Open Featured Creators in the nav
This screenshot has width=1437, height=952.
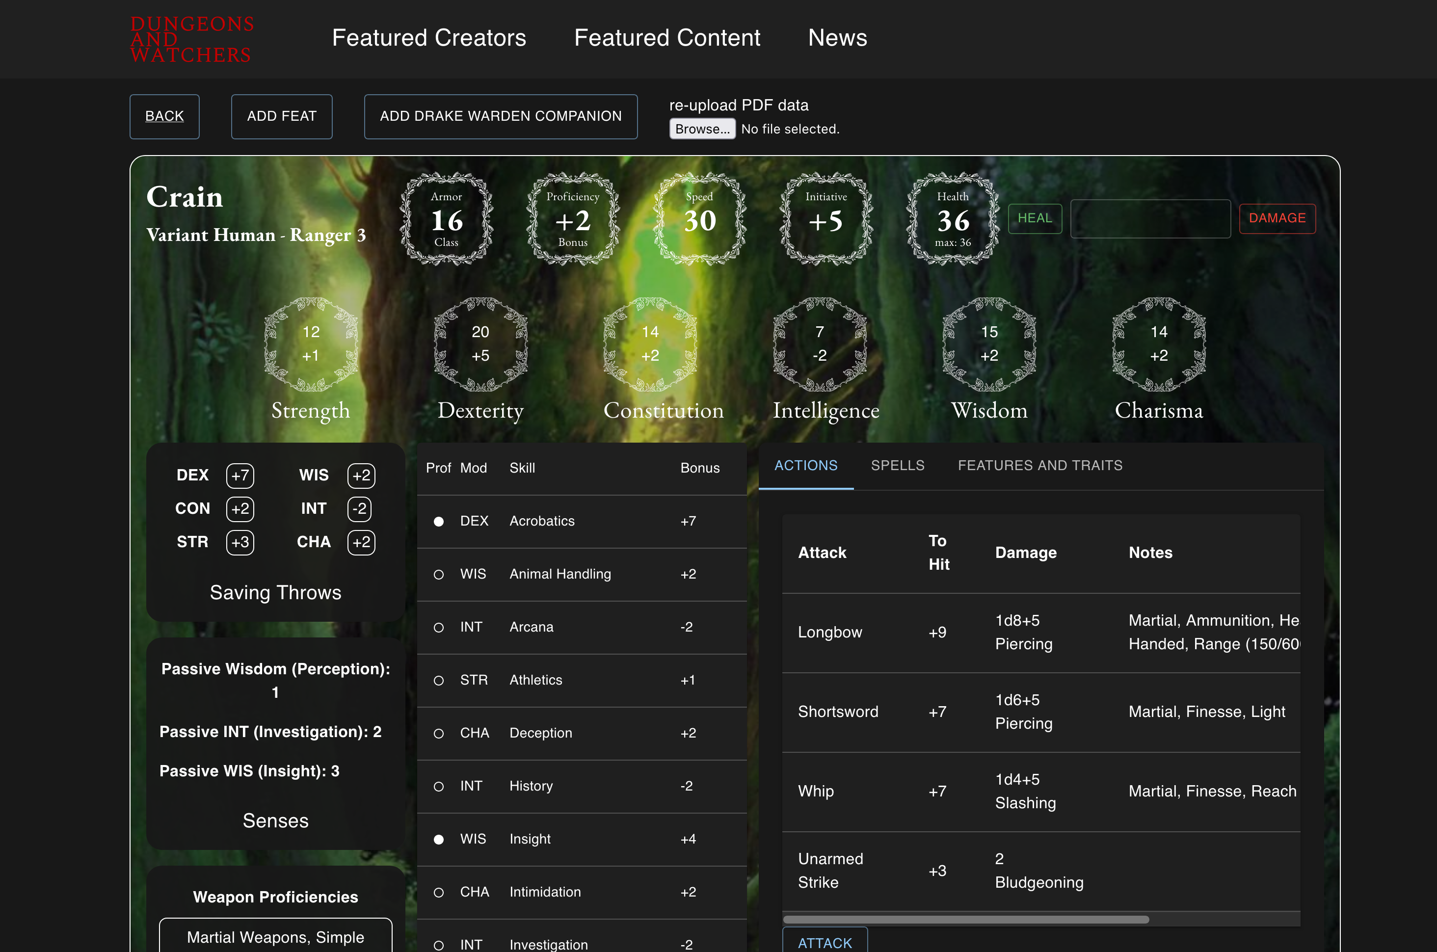[428, 38]
